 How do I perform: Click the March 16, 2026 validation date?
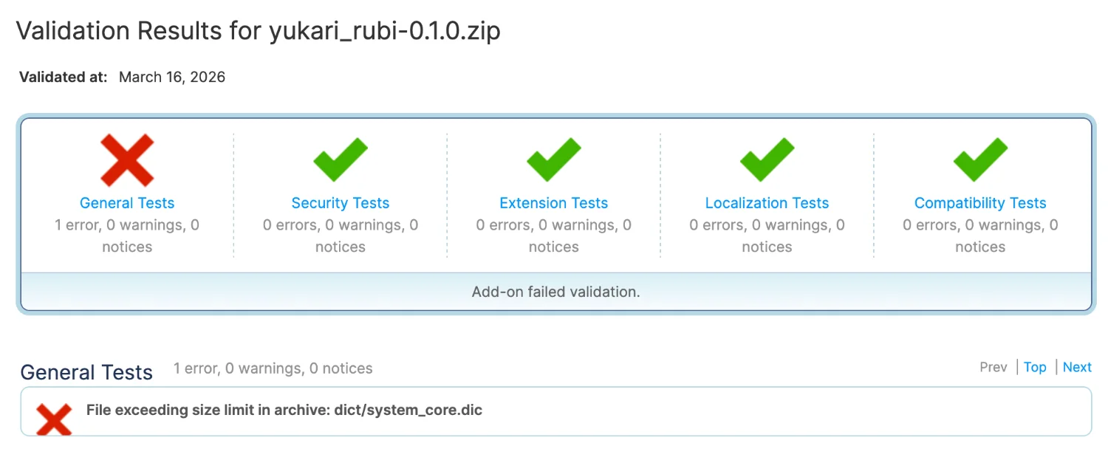click(x=172, y=77)
